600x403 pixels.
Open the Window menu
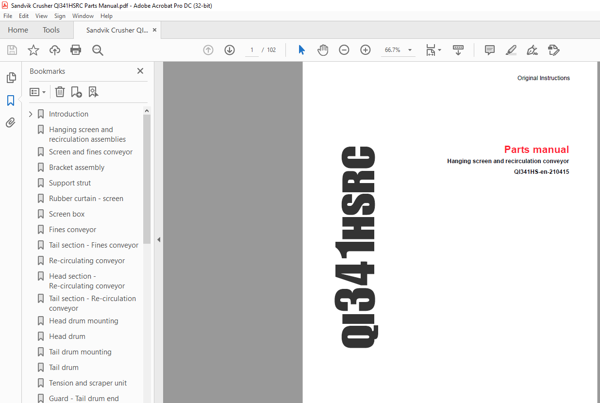click(83, 16)
